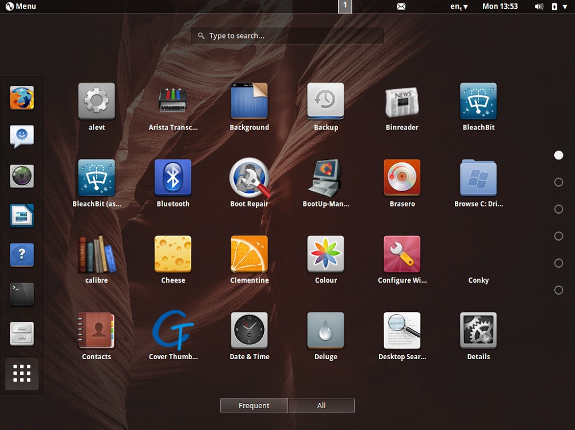Open Background settings
The height and width of the screenshot is (430, 575).
coord(250,101)
